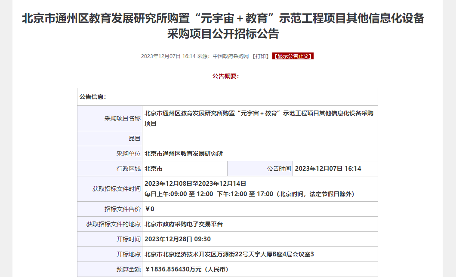
Task: Click the 开标时间 label cell
Action: (x=110, y=240)
